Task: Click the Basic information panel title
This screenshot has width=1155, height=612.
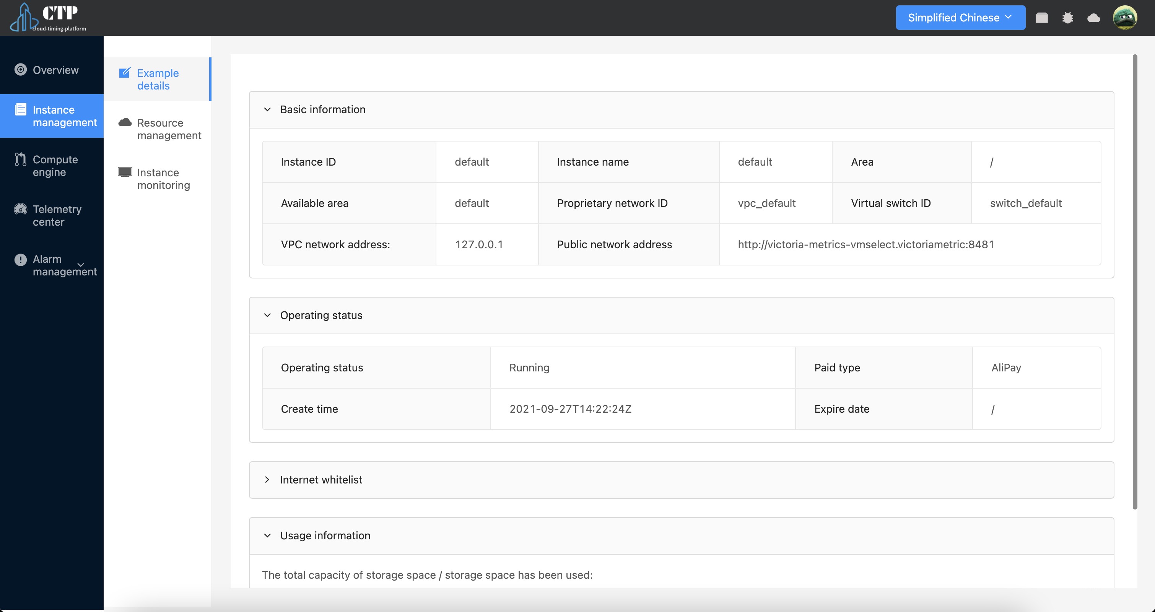Action: 323,109
